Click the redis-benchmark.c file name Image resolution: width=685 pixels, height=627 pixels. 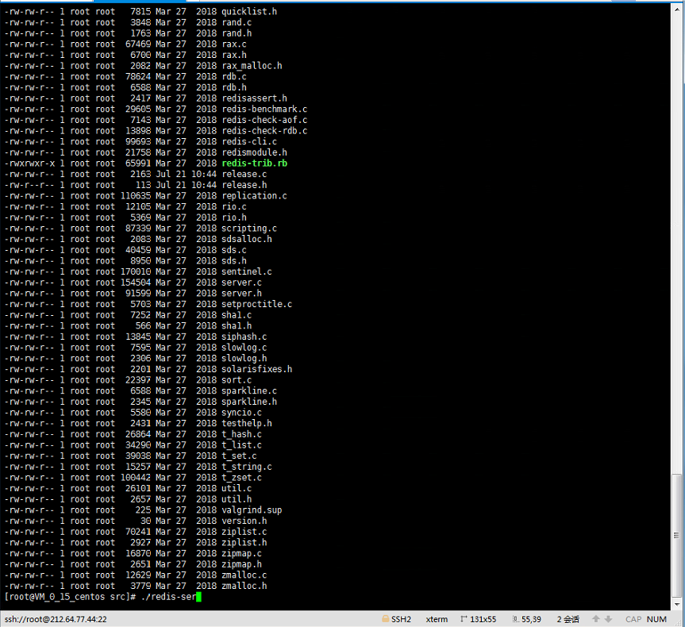pyautogui.click(x=264, y=109)
